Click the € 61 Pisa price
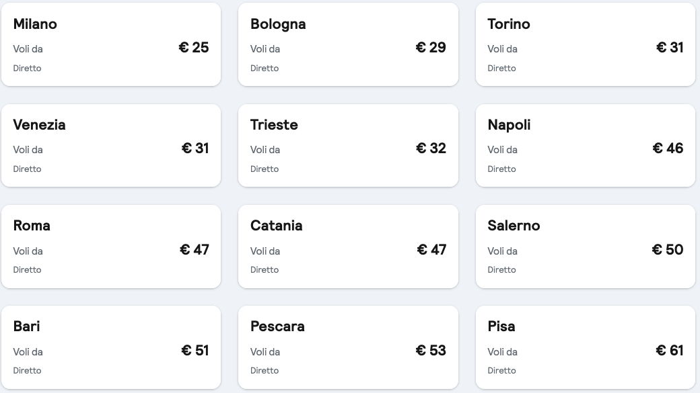Viewport: 700px width, 393px height. (x=670, y=350)
